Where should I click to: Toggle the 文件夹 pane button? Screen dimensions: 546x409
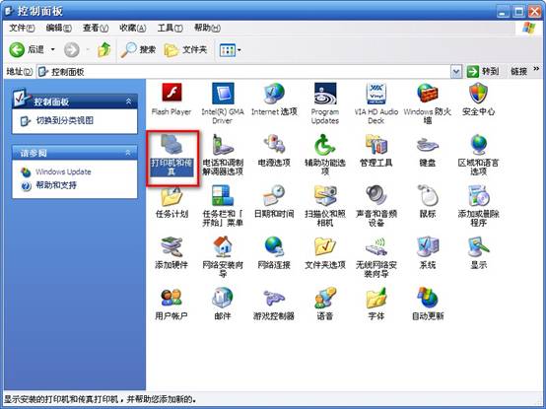186,50
